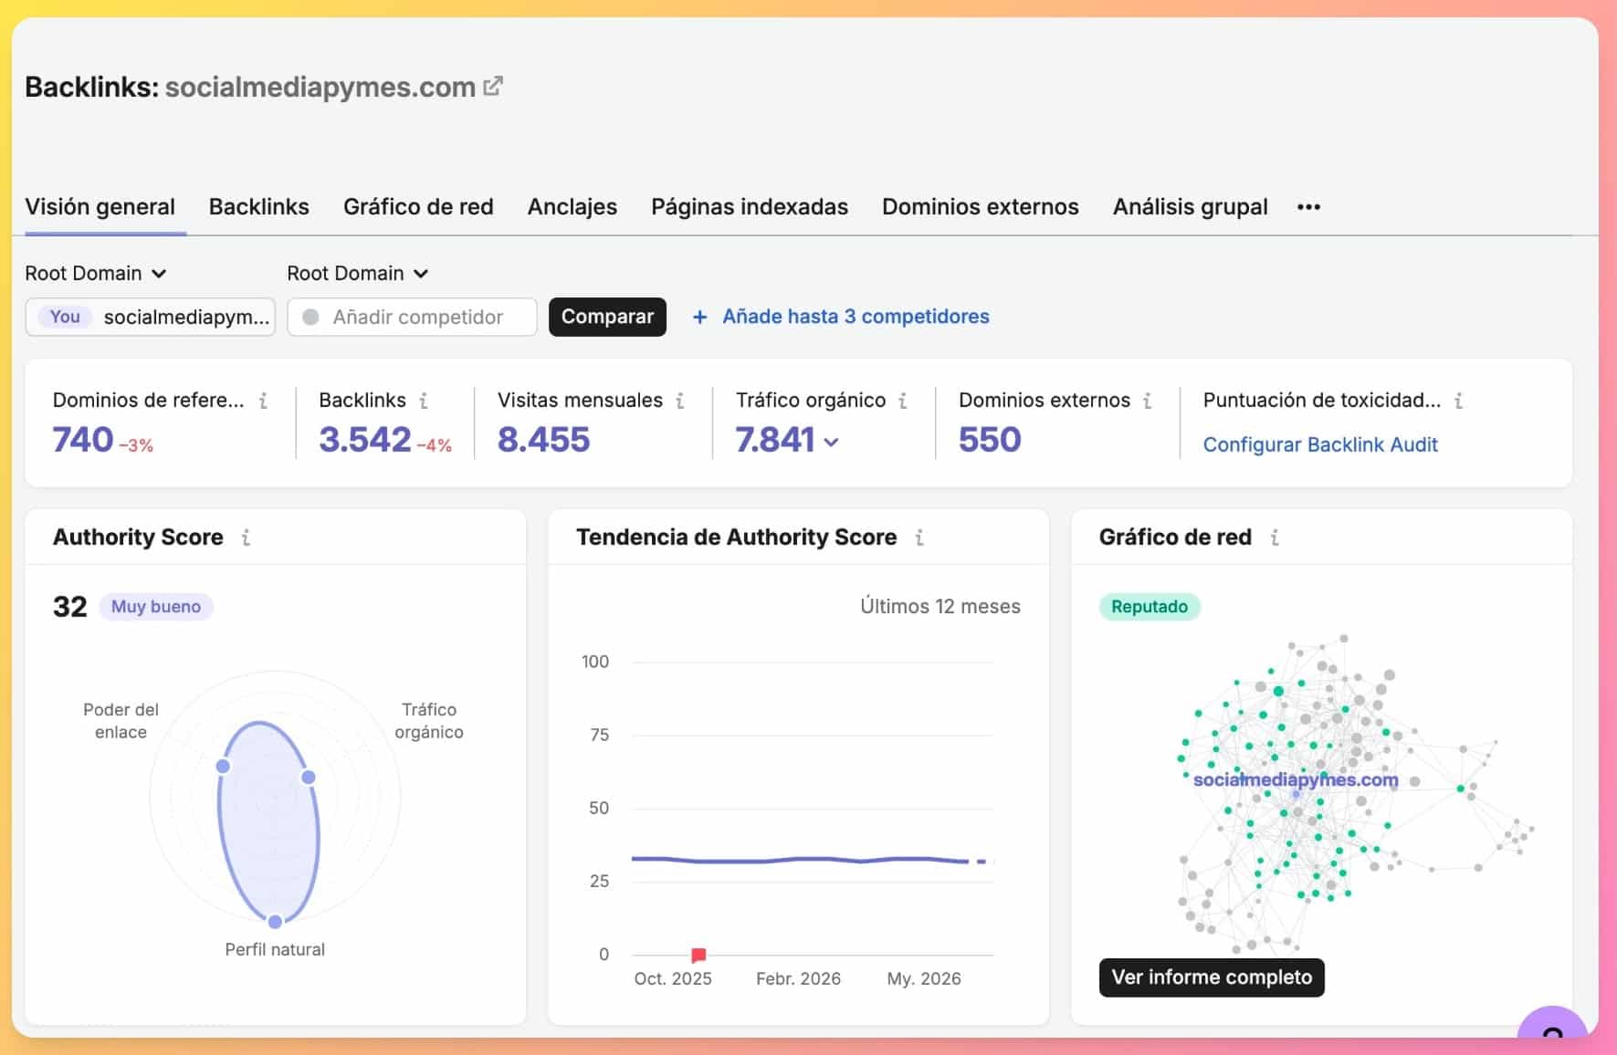Click info icon next to Gráfico de red title

pyautogui.click(x=1275, y=537)
